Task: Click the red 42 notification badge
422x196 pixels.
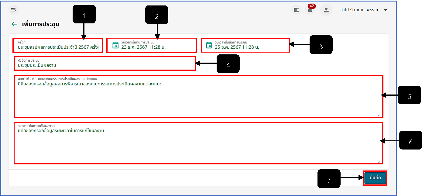Action: tap(311, 6)
